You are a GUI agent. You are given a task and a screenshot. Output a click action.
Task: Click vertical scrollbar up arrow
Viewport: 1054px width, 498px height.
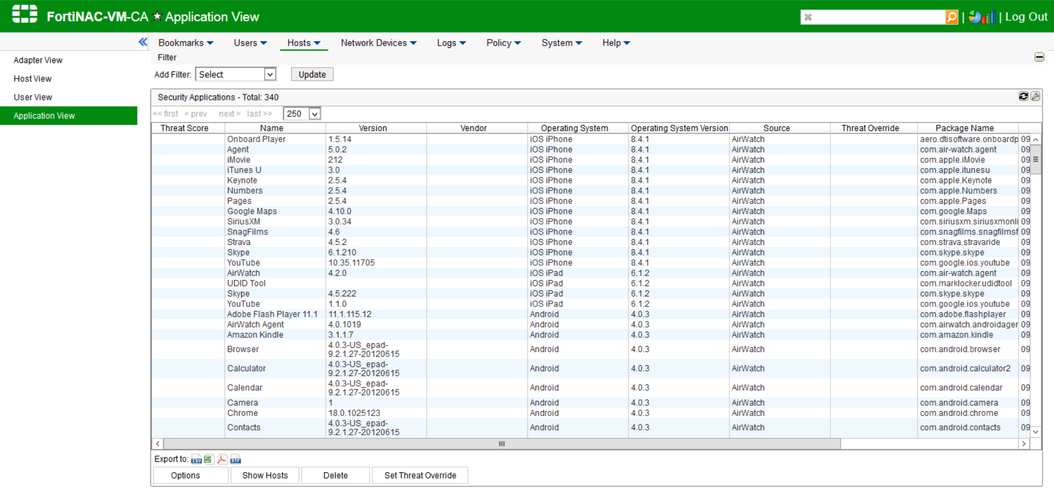pyautogui.click(x=1036, y=139)
